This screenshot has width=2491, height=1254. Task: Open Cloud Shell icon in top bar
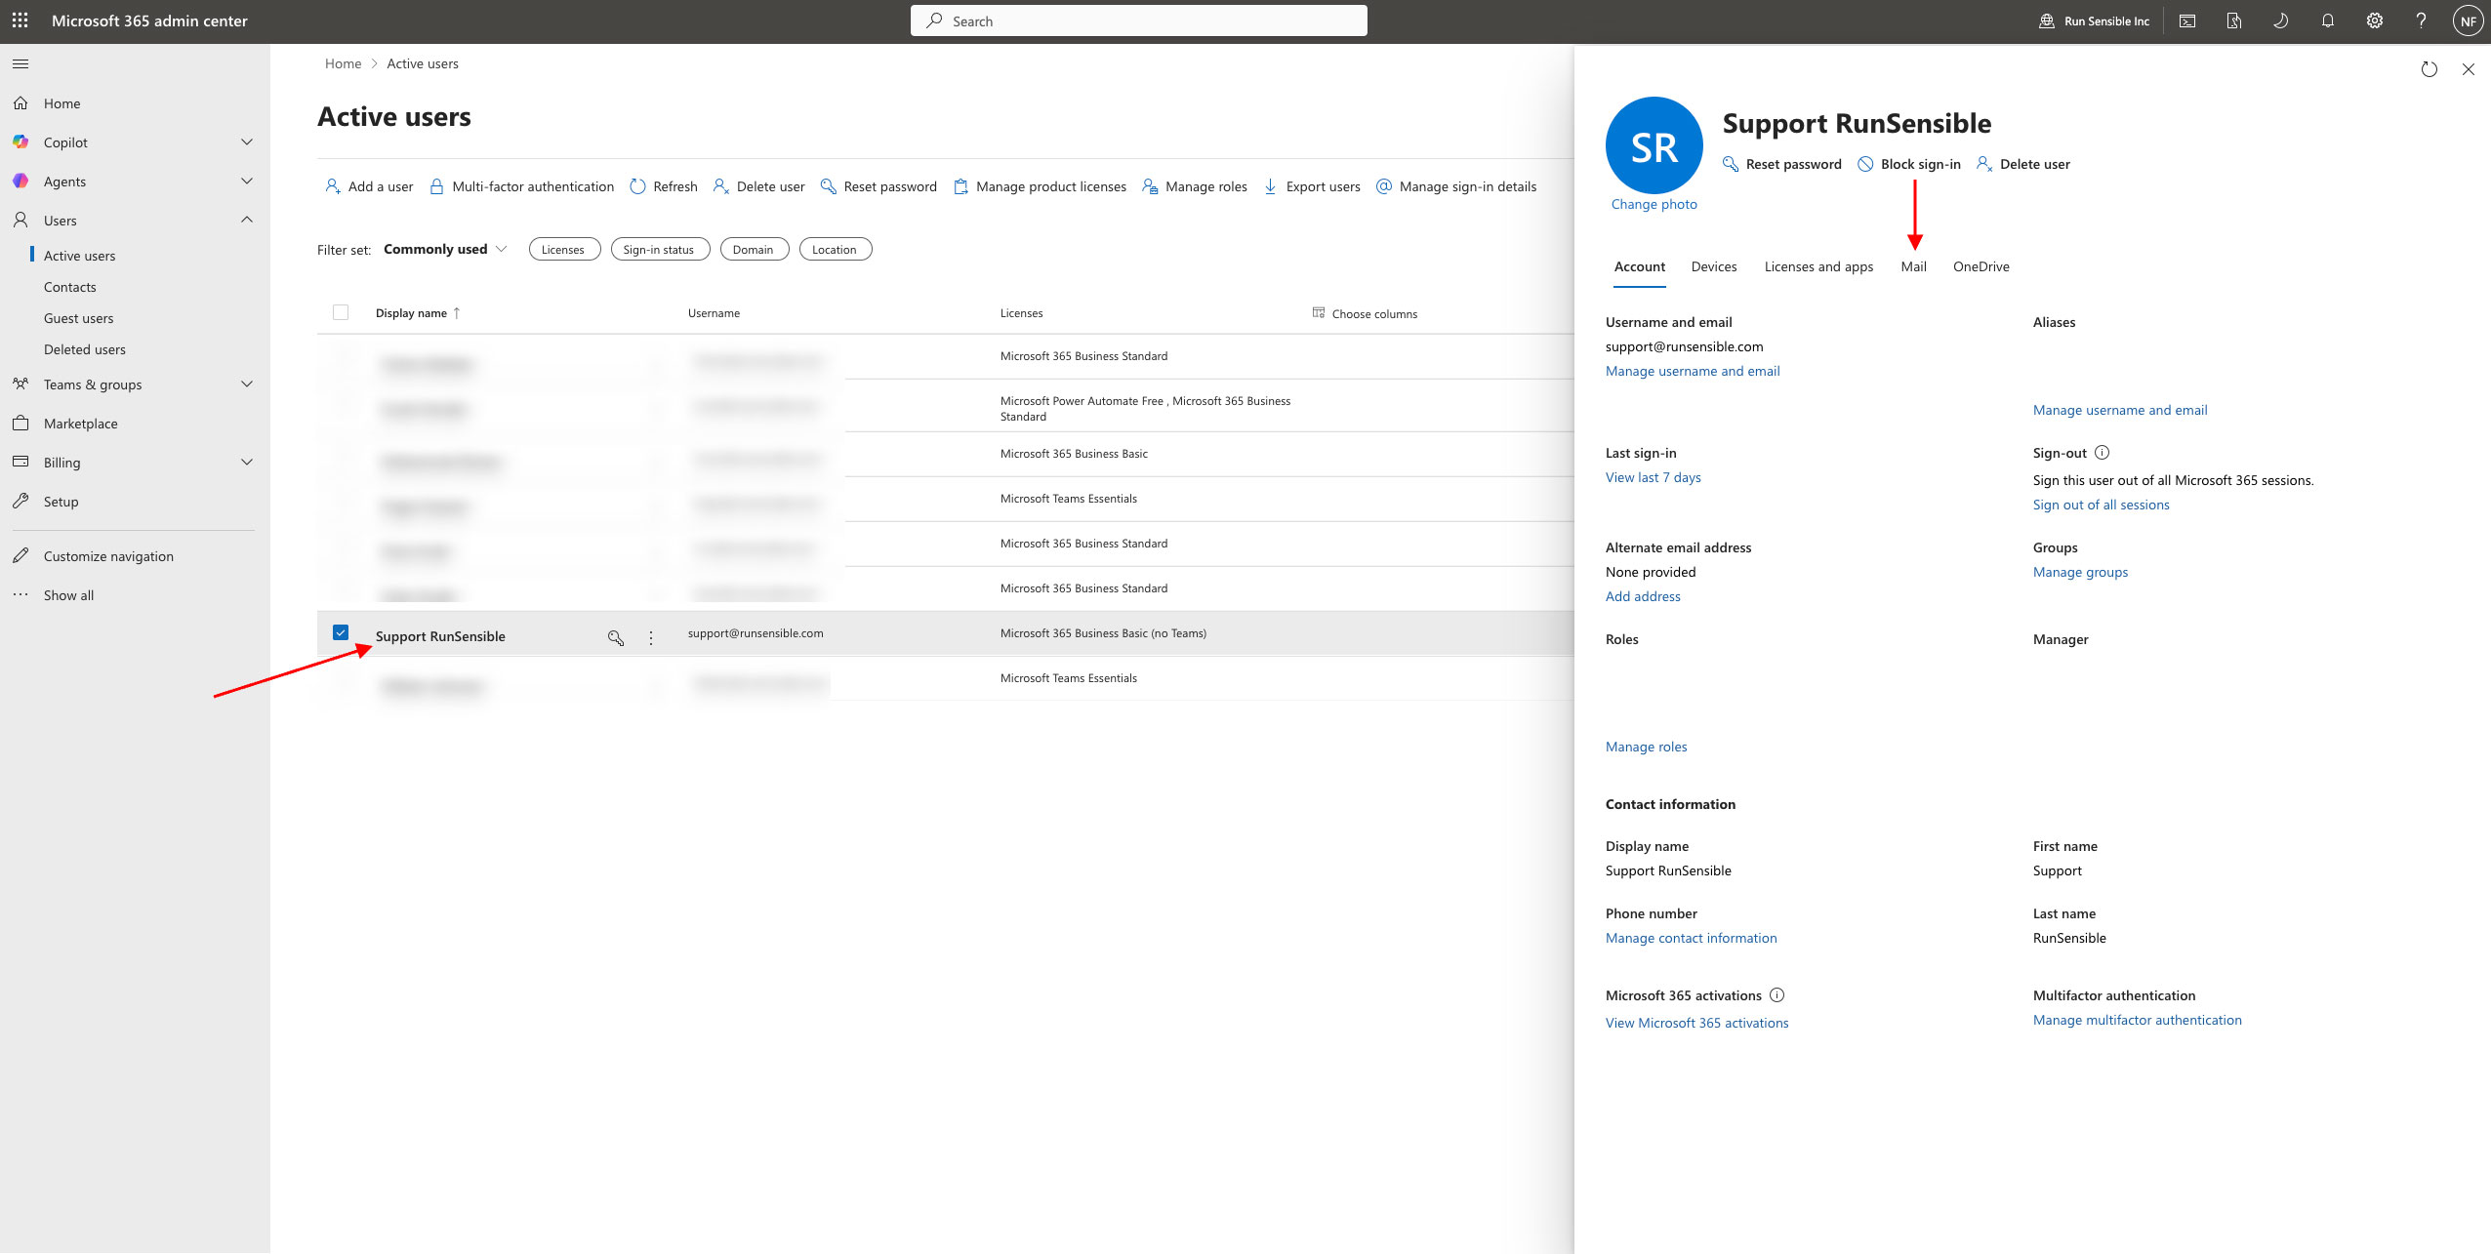click(2187, 20)
